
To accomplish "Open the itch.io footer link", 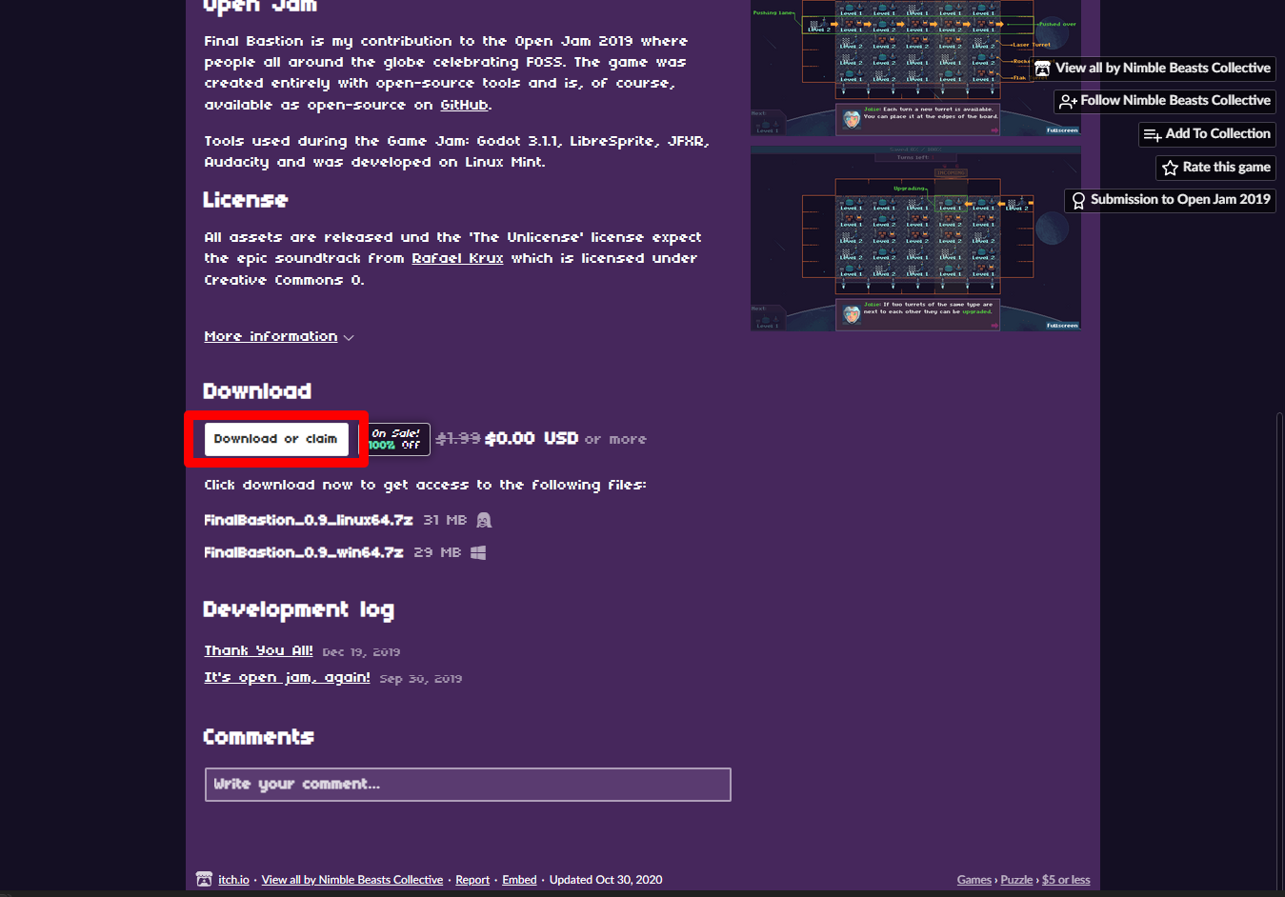I will click(233, 880).
